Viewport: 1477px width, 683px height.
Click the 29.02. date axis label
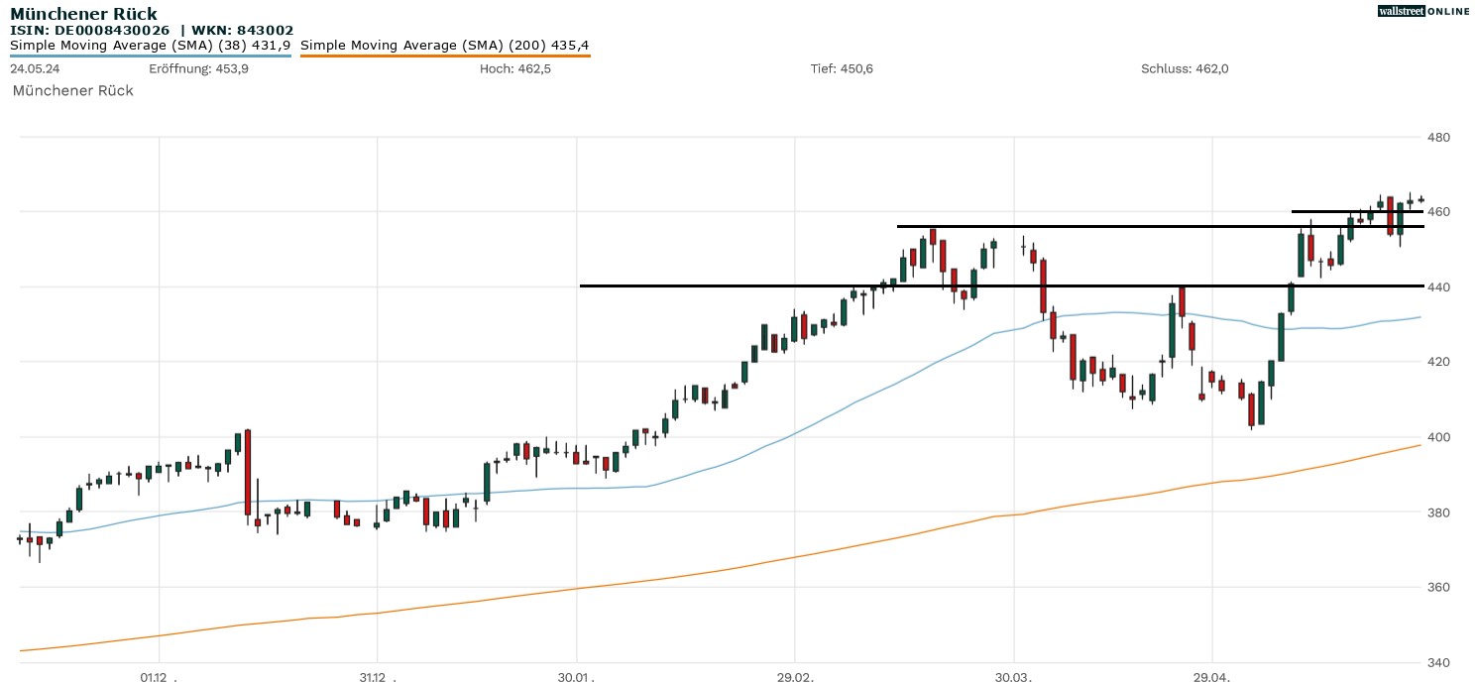pos(795,678)
